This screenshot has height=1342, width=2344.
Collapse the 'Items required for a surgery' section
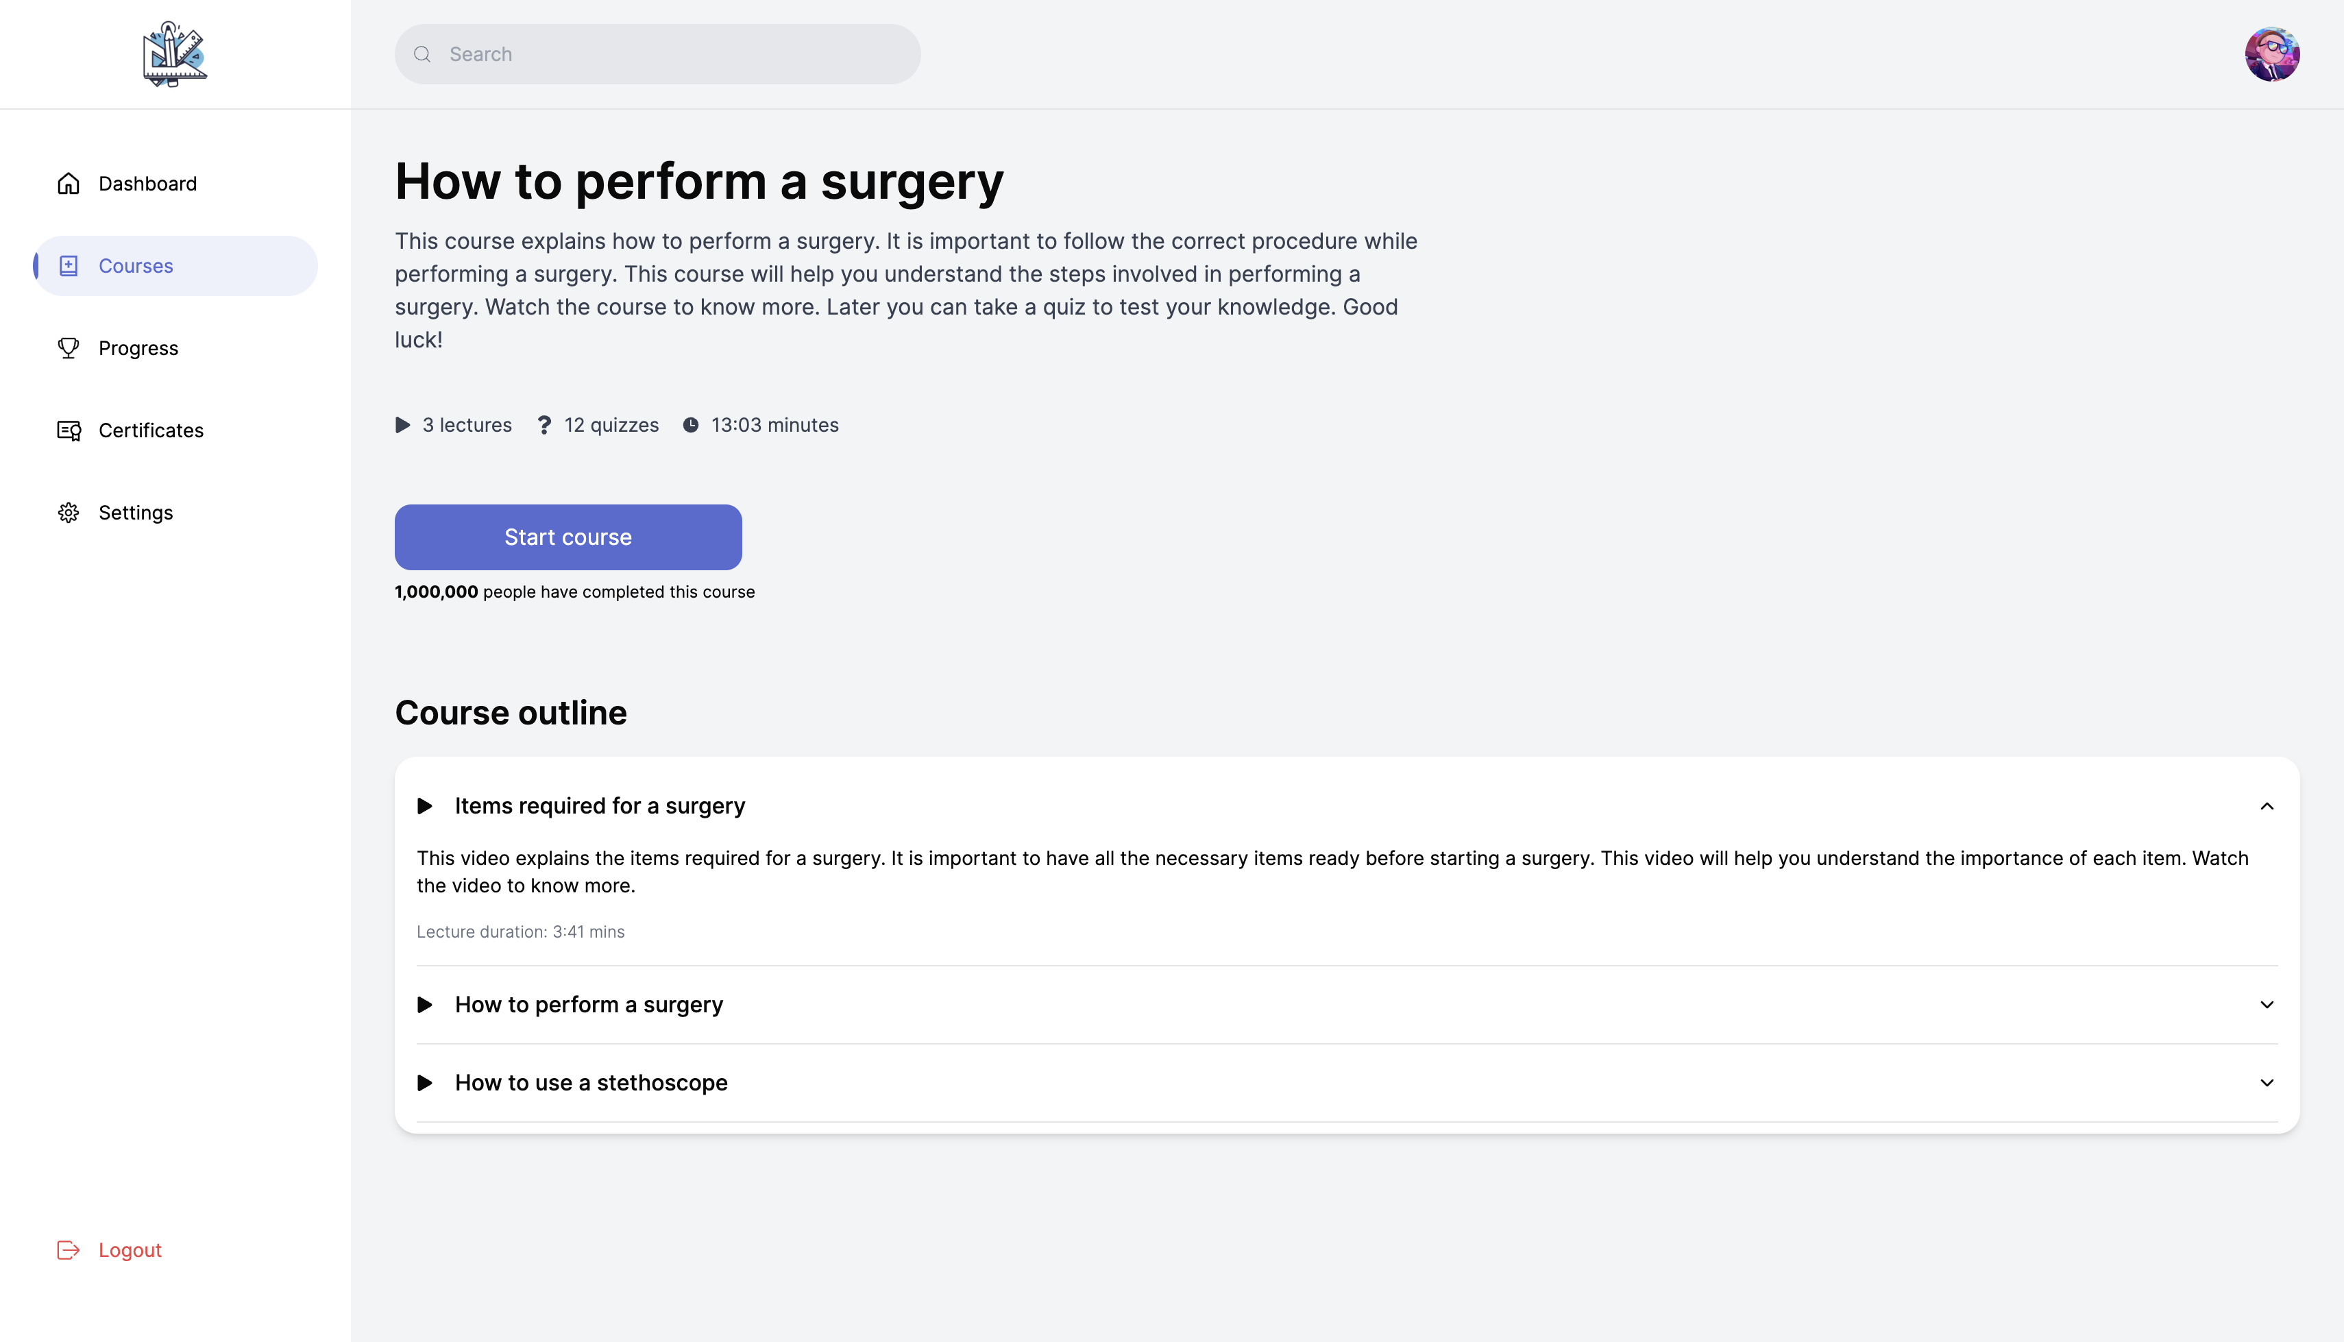click(2267, 807)
